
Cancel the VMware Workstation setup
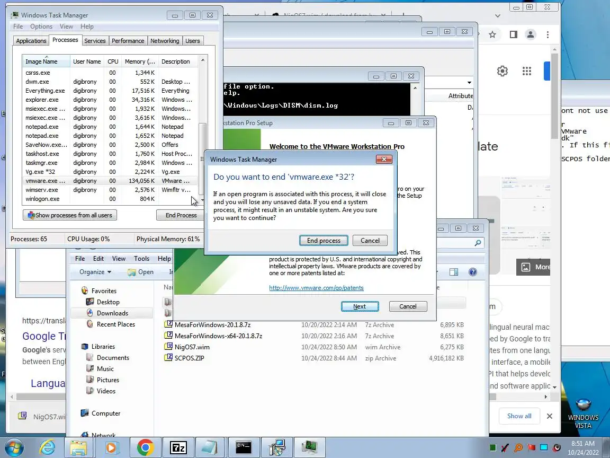click(408, 306)
